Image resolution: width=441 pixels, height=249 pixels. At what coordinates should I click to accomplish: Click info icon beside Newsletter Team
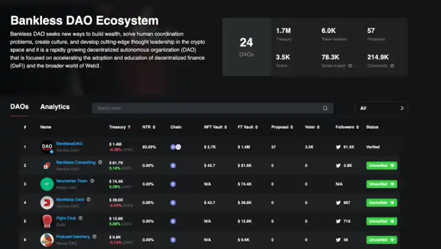point(92,181)
